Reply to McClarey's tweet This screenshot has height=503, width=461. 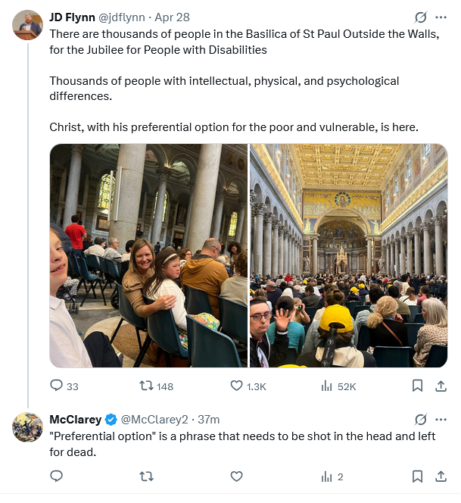pyautogui.click(x=57, y=476)
